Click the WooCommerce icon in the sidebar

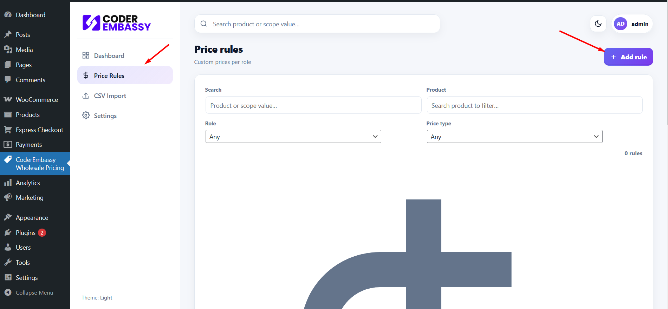tap(8, 99)
